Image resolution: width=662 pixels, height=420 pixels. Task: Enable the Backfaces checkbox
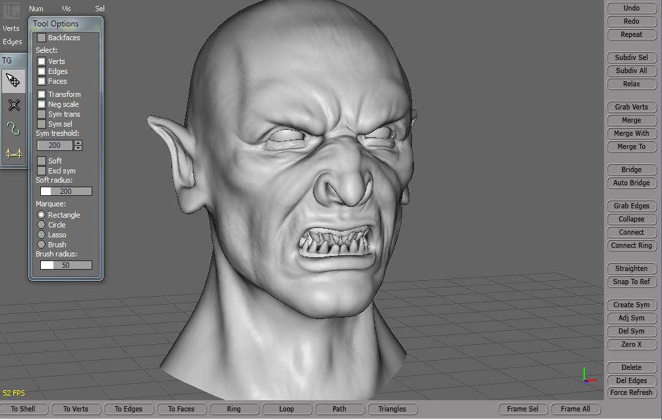tap(42, 38)
